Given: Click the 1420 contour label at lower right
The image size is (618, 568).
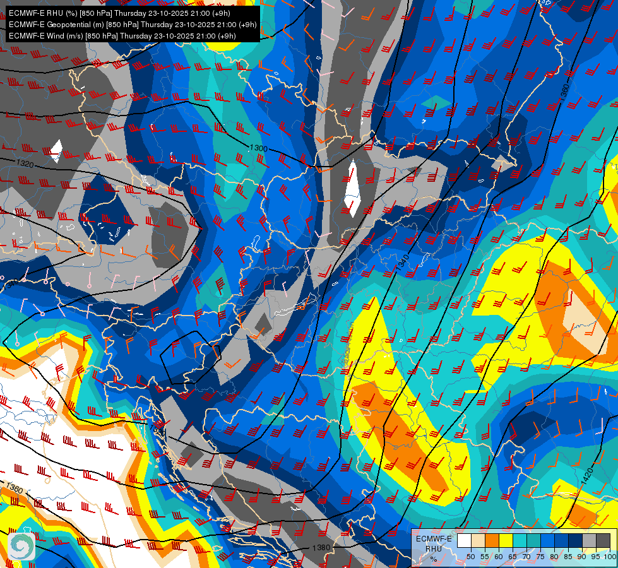Looking at the screenshot, I should click(587, 476).
